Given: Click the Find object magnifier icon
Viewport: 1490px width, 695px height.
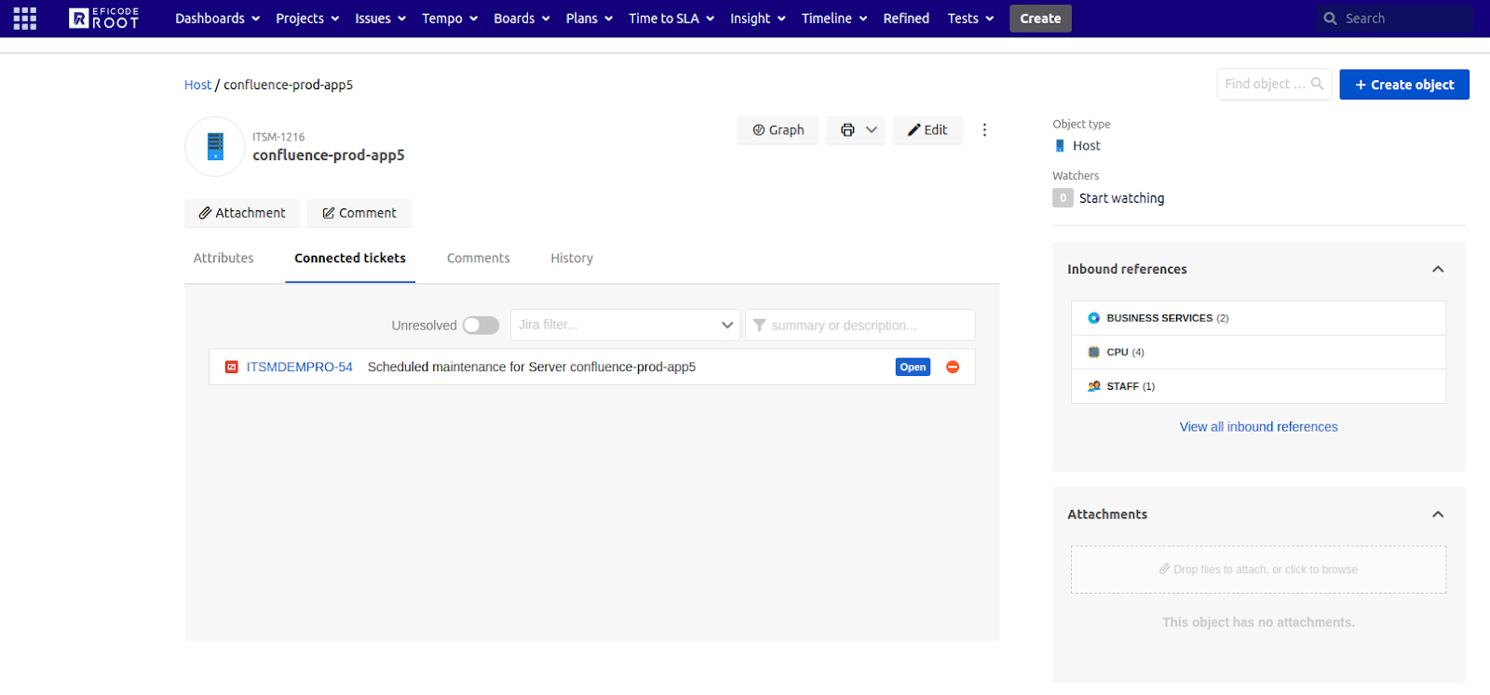Looking at the screenshot, I should [1317, 84].
